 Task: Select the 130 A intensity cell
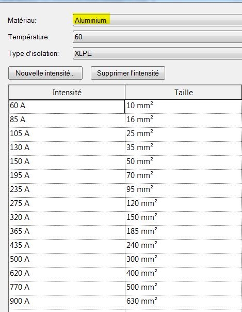click(67, 148)
